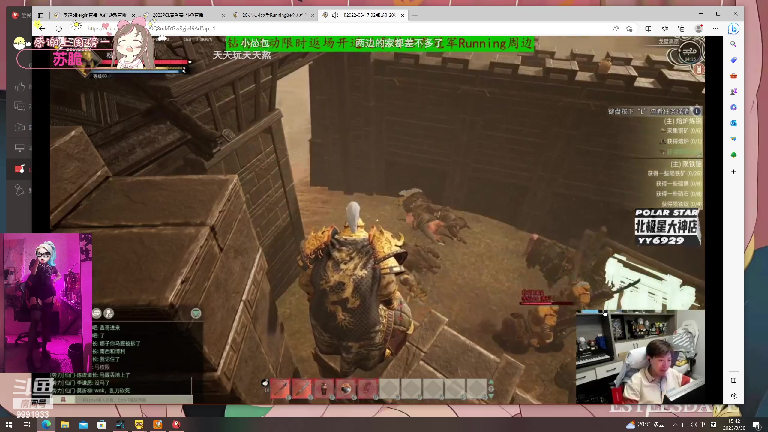Open the orange Douyu app on taskbar
Viewport: 768px width, 432px height.
(158, 424)
